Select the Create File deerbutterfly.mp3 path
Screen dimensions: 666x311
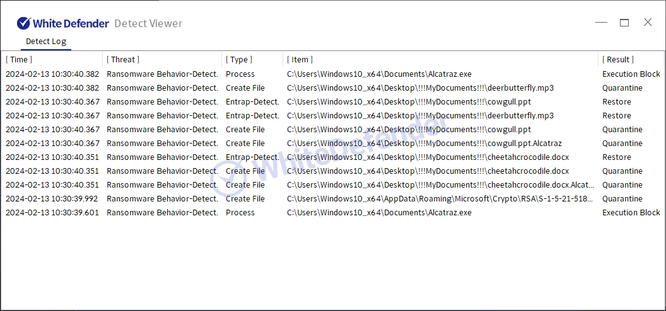(x=421, y=88)
